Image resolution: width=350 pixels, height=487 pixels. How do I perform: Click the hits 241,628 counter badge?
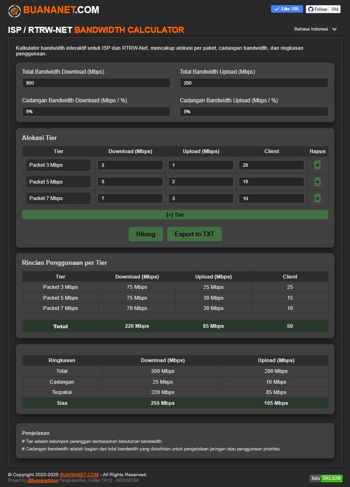click(326, 478)
